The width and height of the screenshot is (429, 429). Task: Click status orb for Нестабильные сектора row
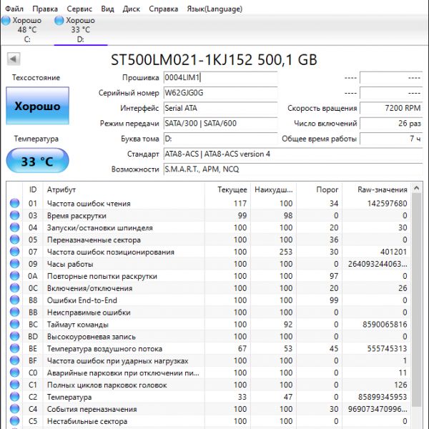[x=14, y=421]
